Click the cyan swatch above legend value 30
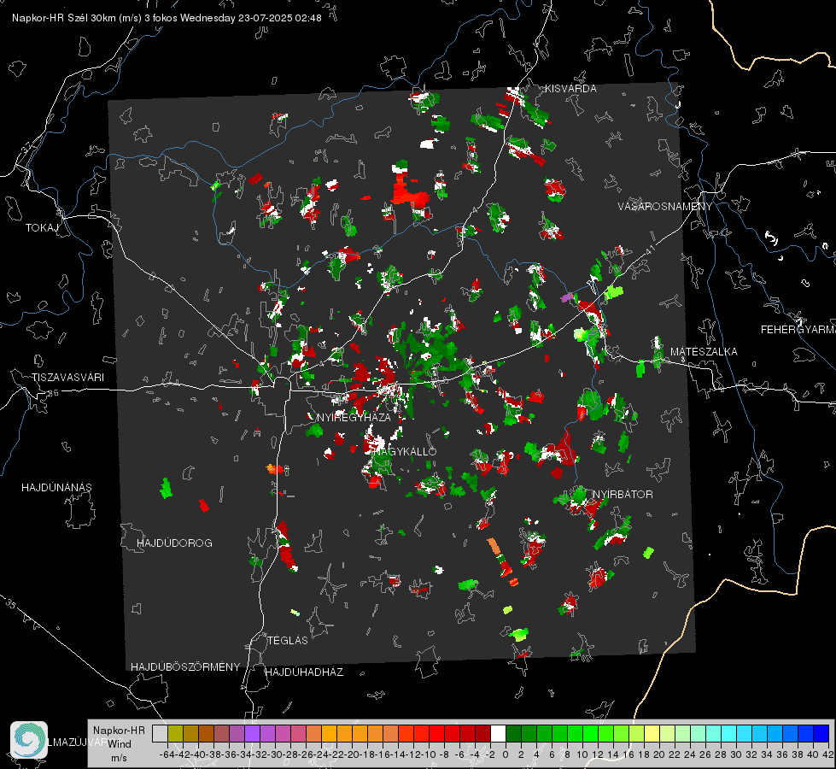 click(729, 733)
